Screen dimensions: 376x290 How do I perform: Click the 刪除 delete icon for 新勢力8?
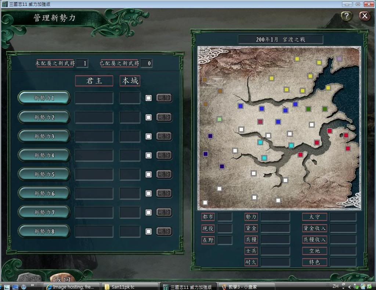click(x=164, y=231)
